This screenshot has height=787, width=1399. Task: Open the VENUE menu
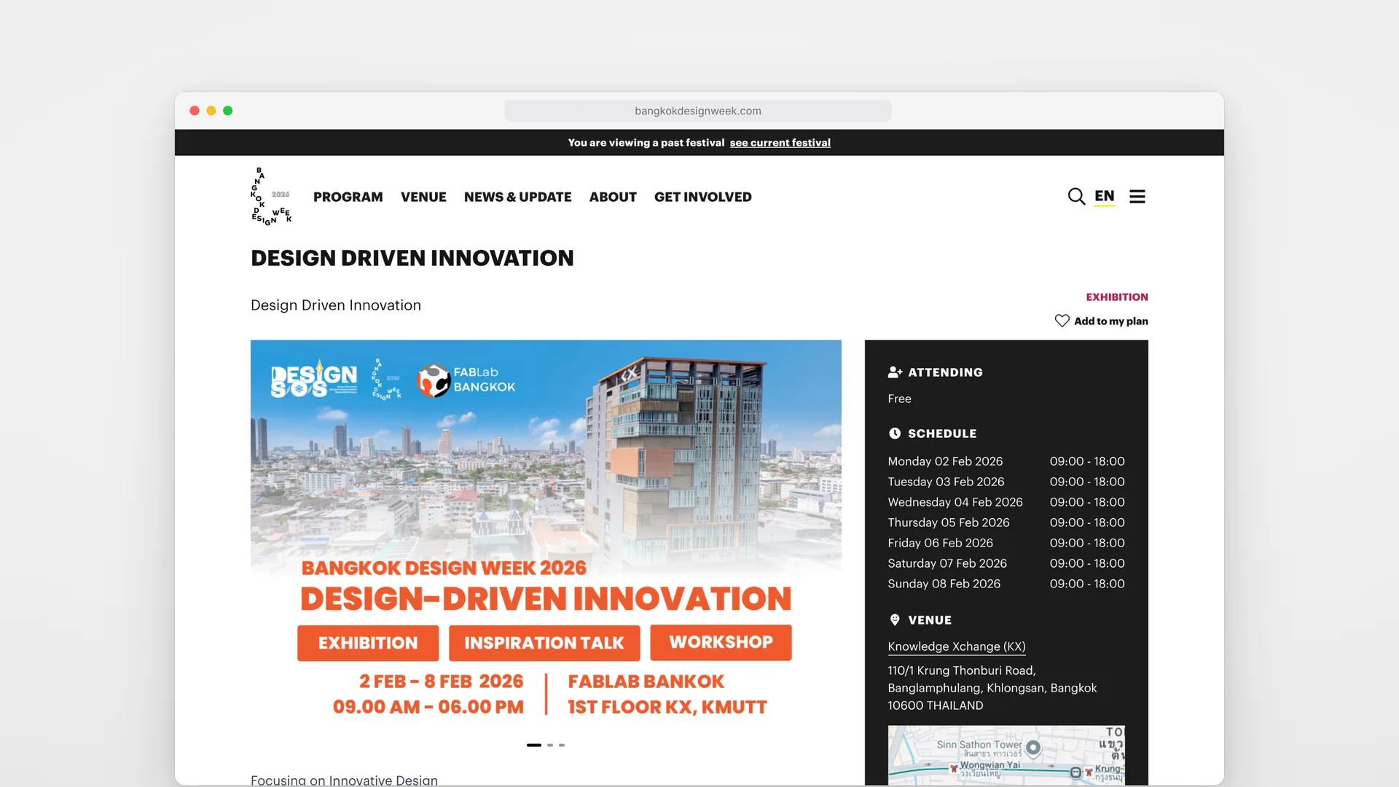coord(423,197)
